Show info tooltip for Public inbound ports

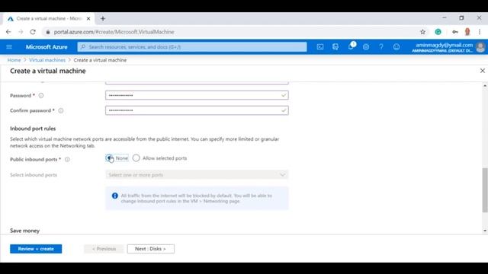(x=67, y=159)
